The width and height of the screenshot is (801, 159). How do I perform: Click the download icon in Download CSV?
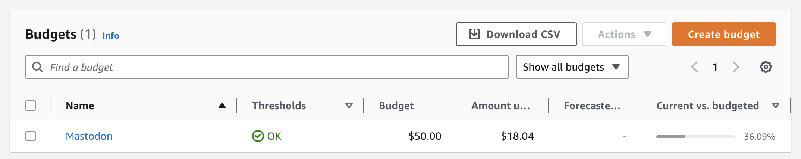(x=474, y=34)
